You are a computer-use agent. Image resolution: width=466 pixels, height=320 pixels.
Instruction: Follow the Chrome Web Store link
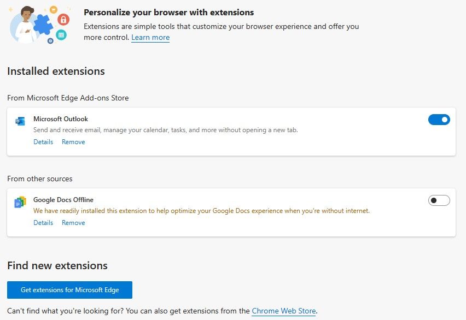click(x=283, y=311)
